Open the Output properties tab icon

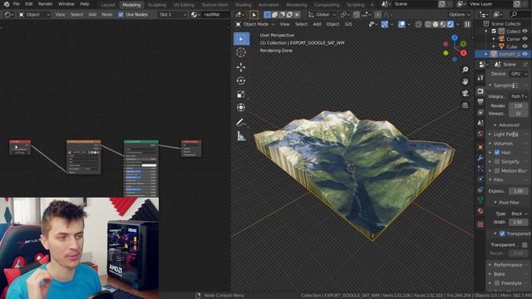coord(480,101)
